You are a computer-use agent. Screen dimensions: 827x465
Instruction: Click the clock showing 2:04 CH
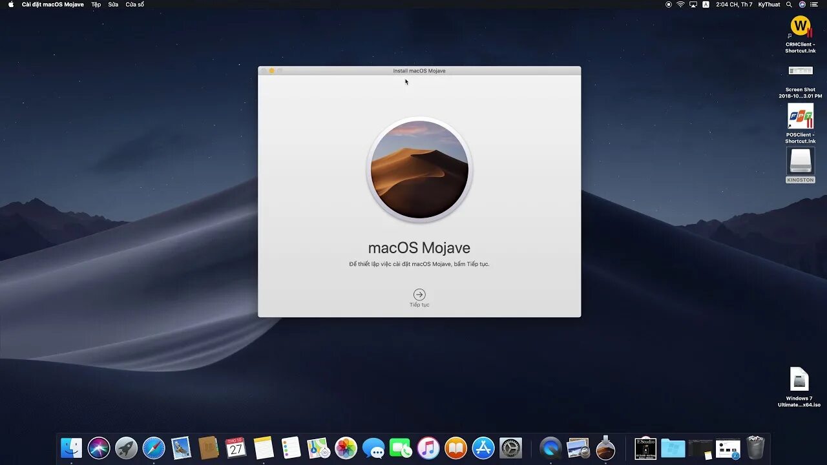(x=734, y=5)
